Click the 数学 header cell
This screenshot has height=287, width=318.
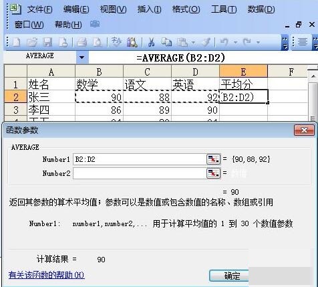(x=99, y=84)
